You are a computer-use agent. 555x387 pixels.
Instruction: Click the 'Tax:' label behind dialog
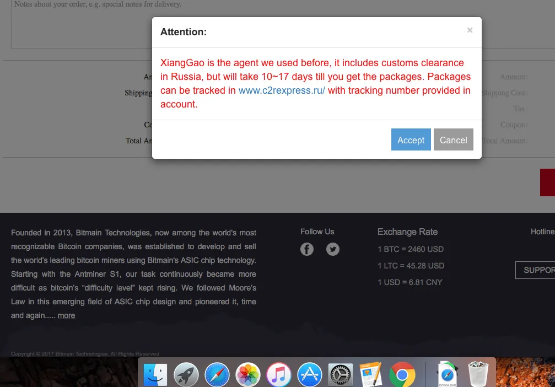click(x=521, y=109)
